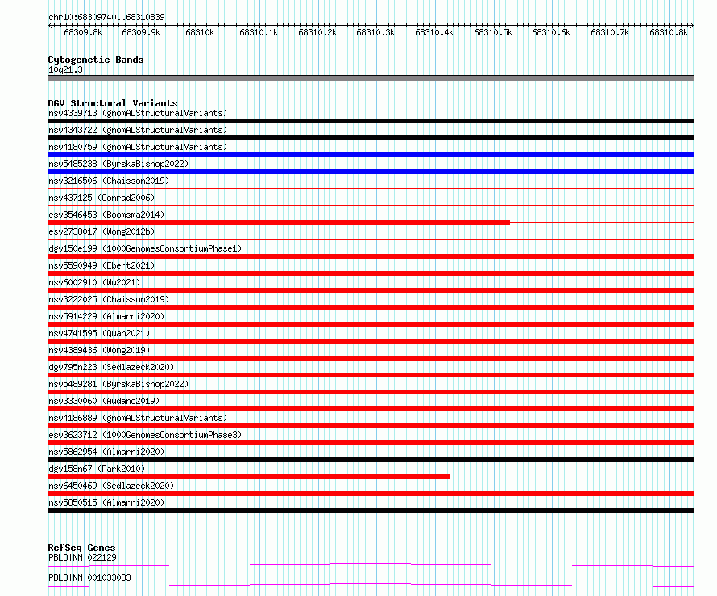The image size is (717, 596).
Task: Open variant nsv5862954 Almarri2020 label
Action: coord(106,452)
